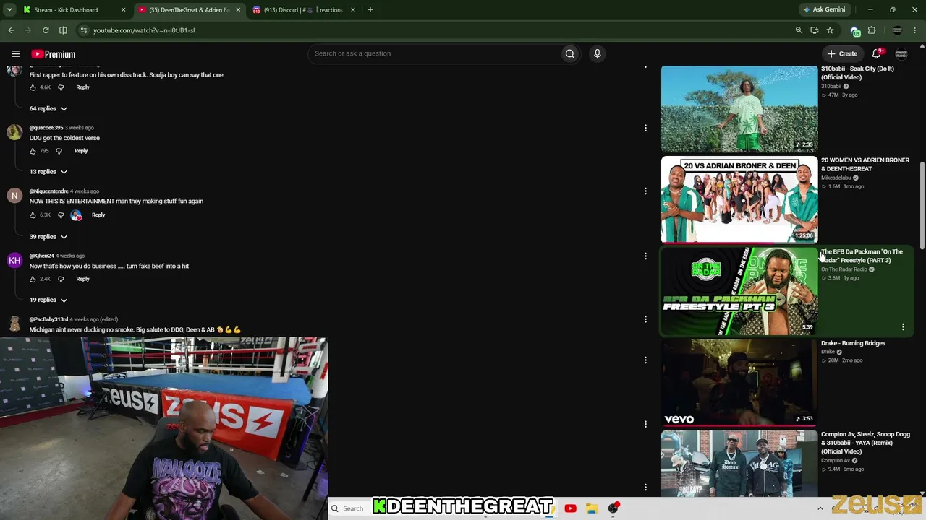Click the Windows taskbar Search box
The height and width of the screenshot is (520, 926).
point(351,508)
